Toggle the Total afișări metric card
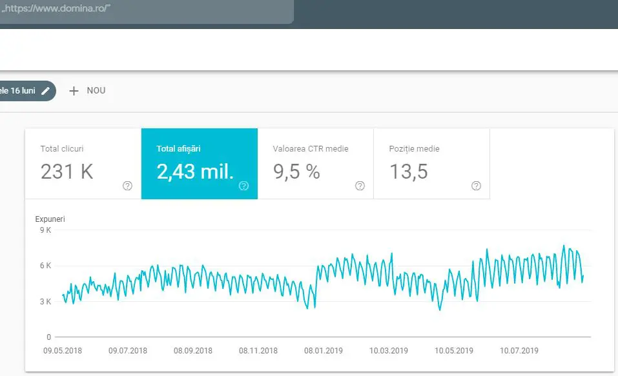The height and width of the screenshot is (376, 618). pyautogui.click(x=200, y=164)
